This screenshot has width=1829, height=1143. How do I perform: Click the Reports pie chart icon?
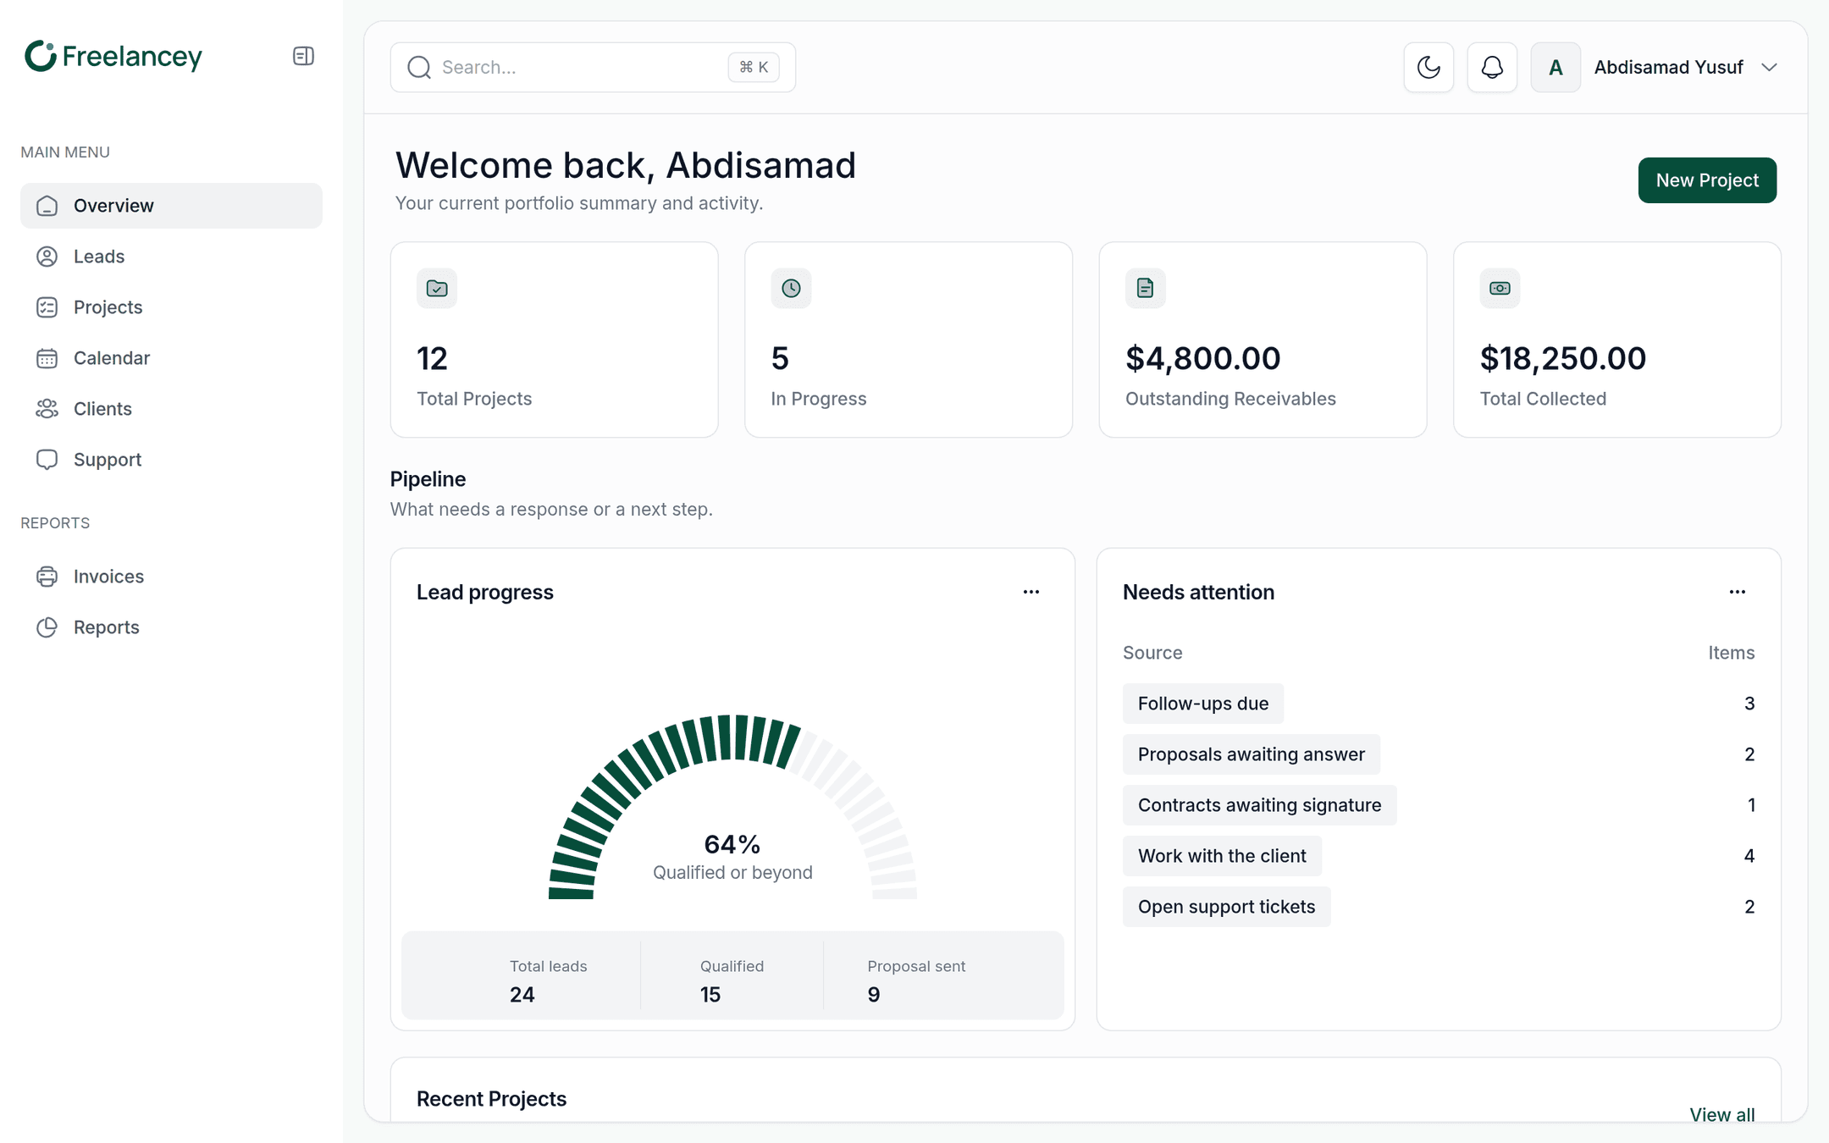47,627
